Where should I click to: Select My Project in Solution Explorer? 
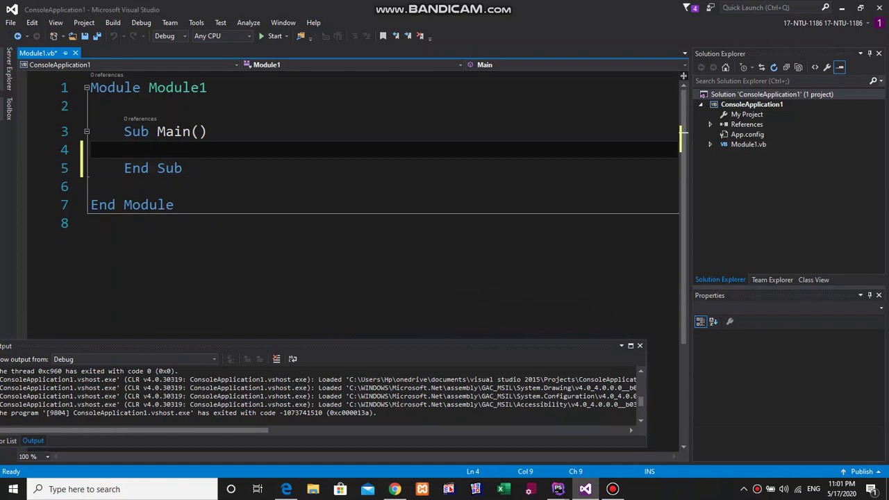(x=747, y=115)
